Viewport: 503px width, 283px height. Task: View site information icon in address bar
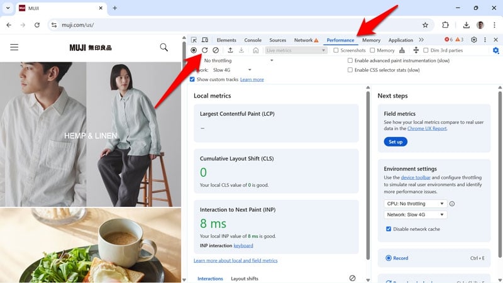click(x=54, y=25)
